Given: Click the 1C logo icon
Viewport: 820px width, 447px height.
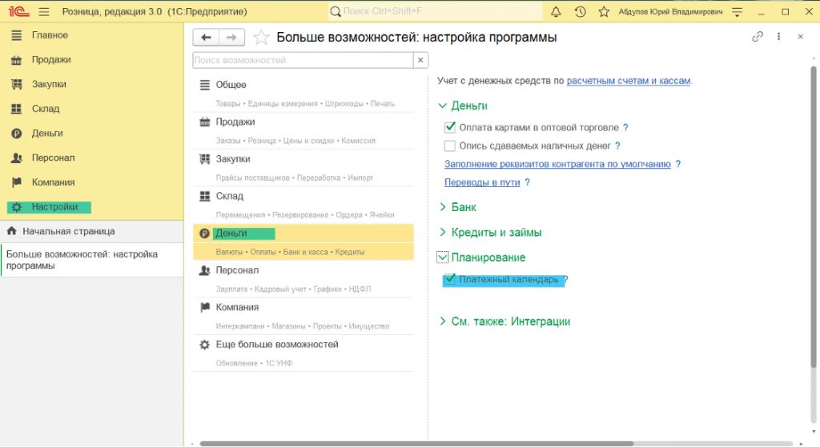Looking at the screenshot, I should click(19, 11).
